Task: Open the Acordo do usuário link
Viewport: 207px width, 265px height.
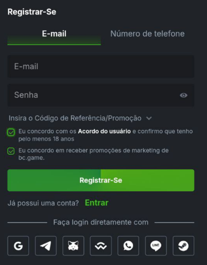Action: [x=104, y=131]
